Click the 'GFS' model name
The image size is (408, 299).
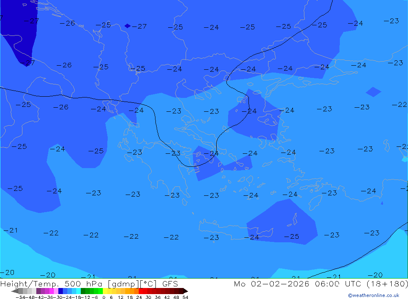pos(170,283)
